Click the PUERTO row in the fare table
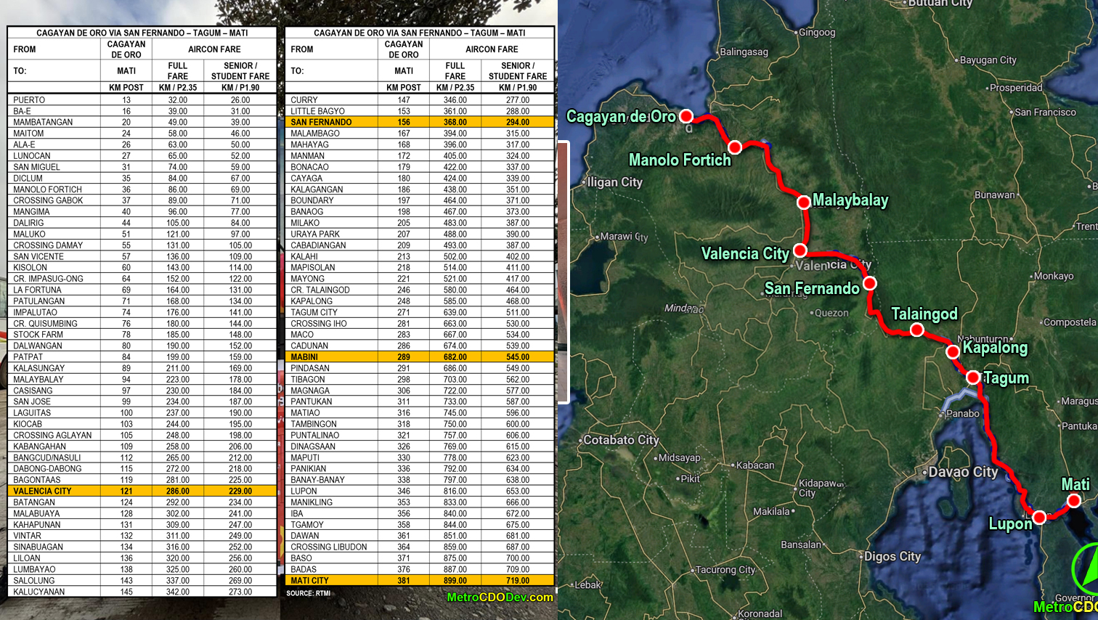1098x620 pixels. (142, 100)
